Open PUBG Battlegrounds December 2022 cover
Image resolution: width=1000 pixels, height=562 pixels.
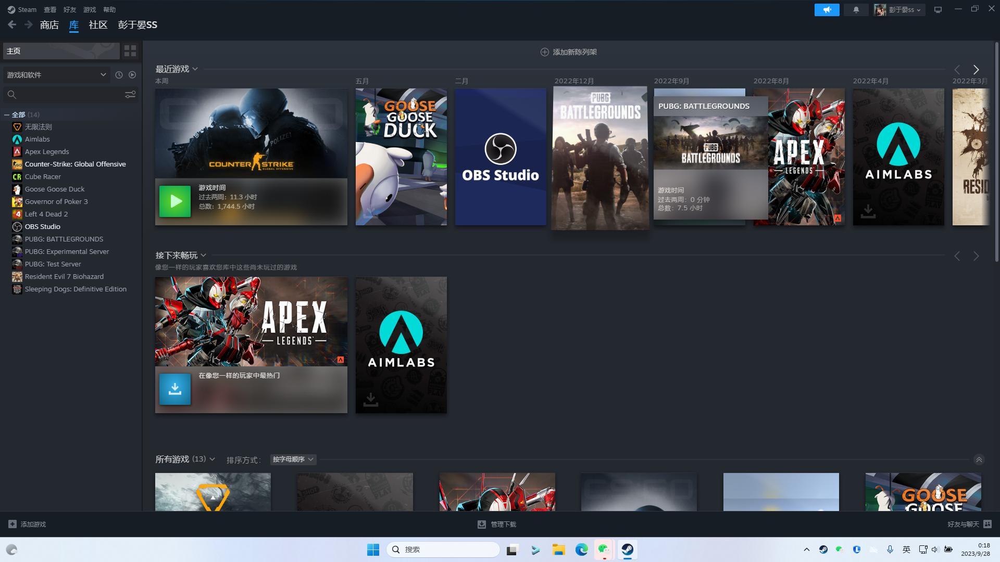(x=600, y=158)
